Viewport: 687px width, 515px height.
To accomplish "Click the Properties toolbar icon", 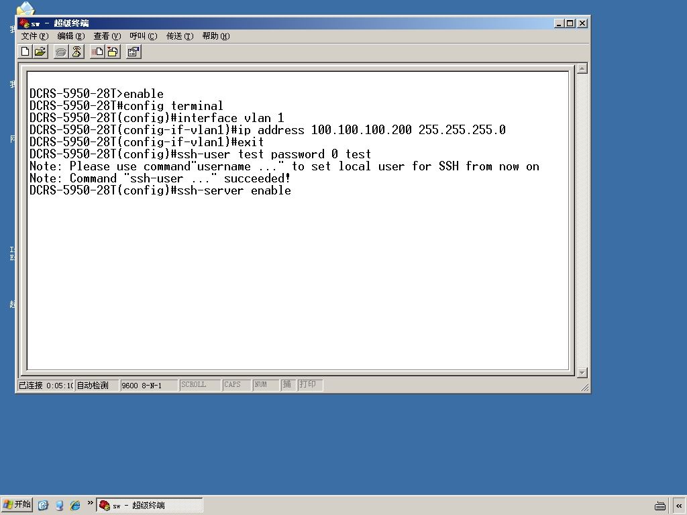I will click(134, 52).
